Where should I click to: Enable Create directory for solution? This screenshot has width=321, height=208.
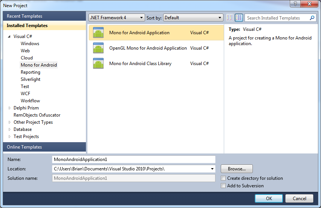tap(223, 178)
